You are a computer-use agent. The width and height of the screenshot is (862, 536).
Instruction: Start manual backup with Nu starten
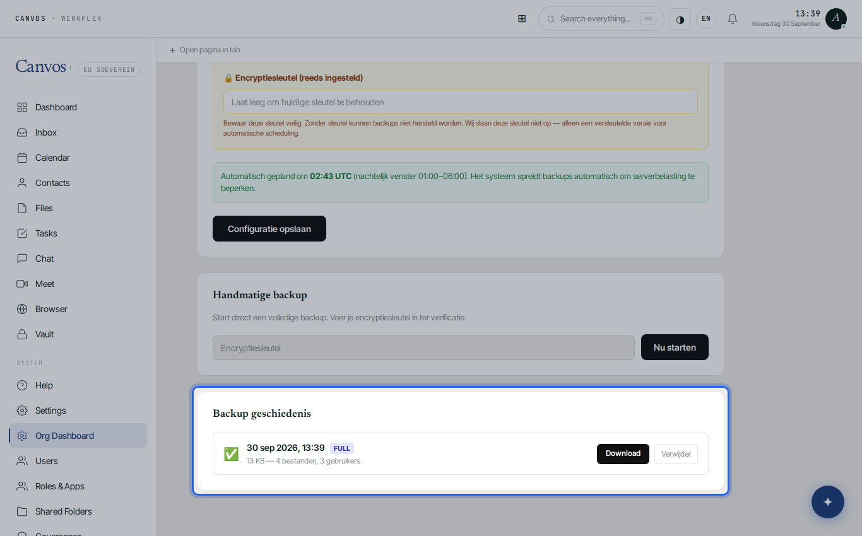[x=675, y=347]
